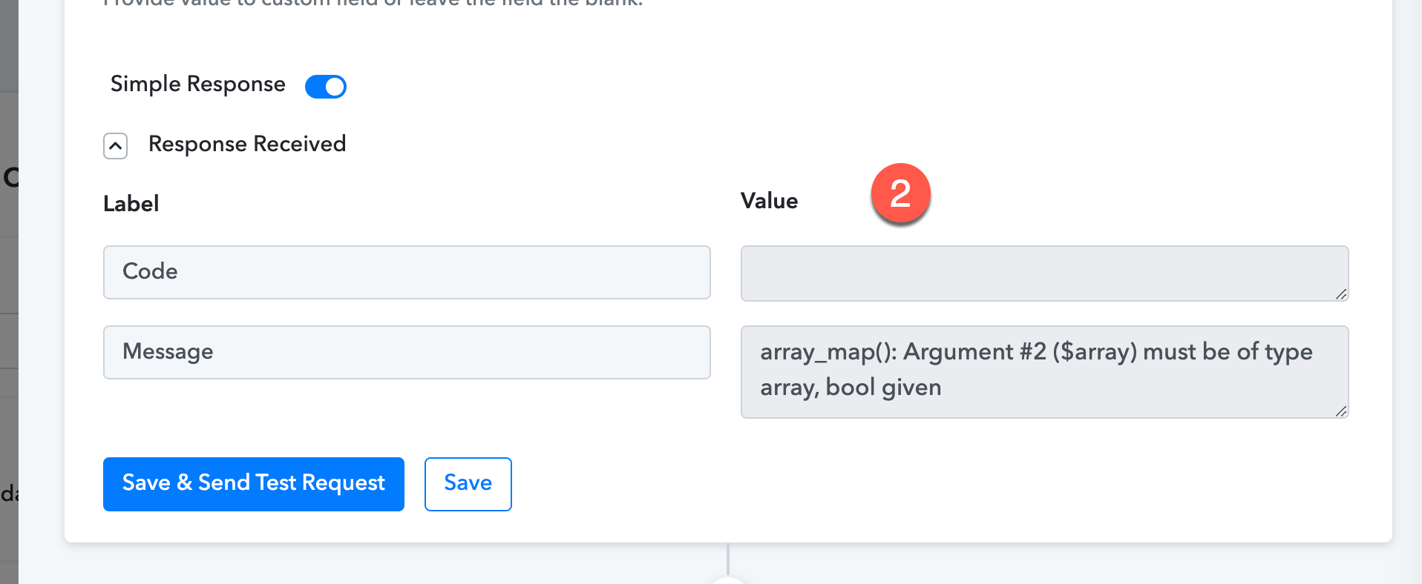Click the partially visible circle below the panel
This screenshot has height=584, width=1422.
tap(728, 580)
